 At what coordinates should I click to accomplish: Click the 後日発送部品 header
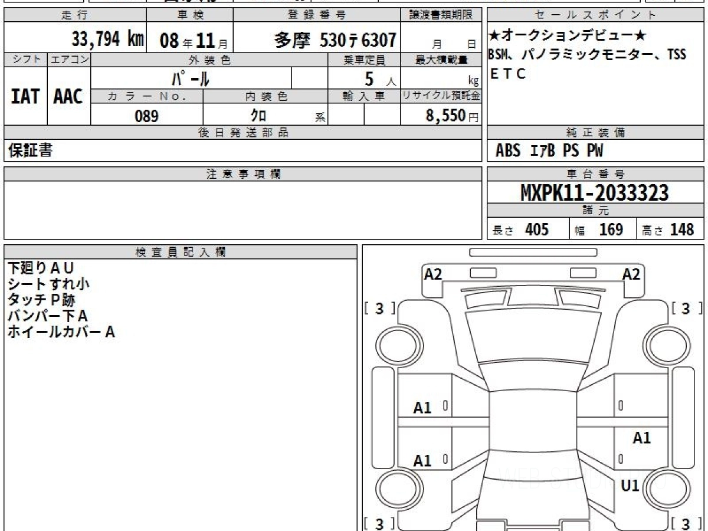(x=243, y=133)
